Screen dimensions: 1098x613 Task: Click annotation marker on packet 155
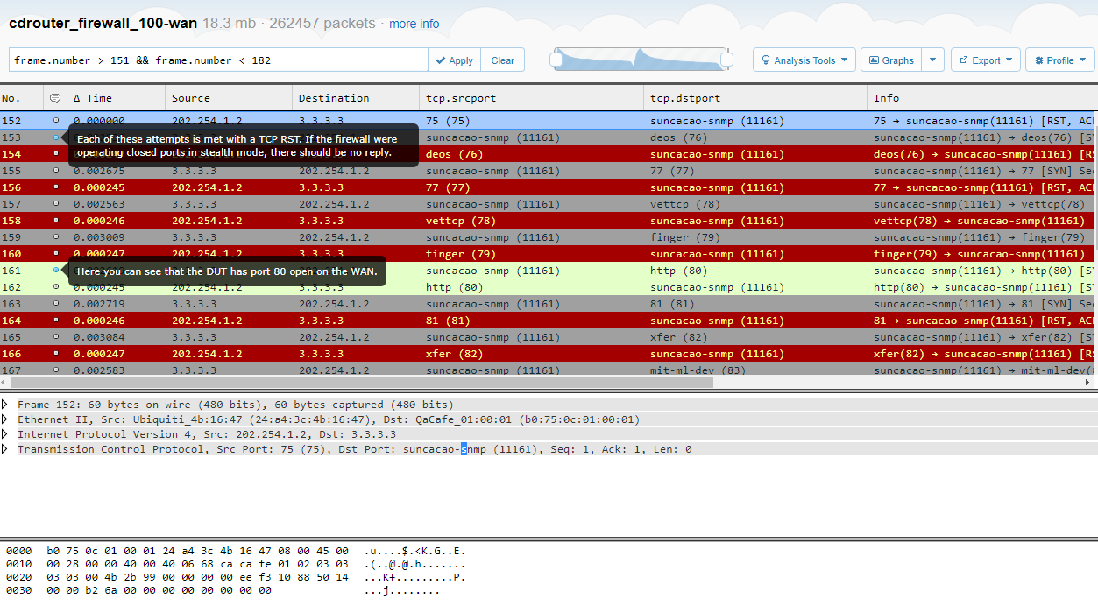click(x=56, y=171)
